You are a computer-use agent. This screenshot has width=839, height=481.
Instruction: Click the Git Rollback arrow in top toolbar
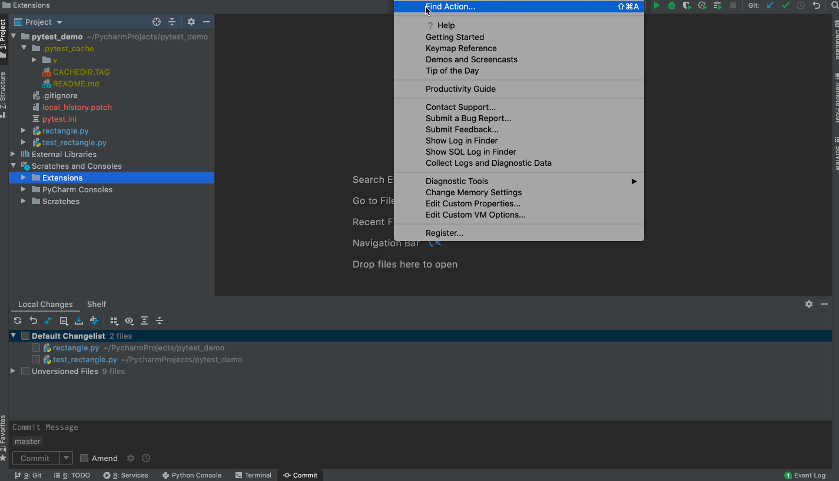[816, 5]
